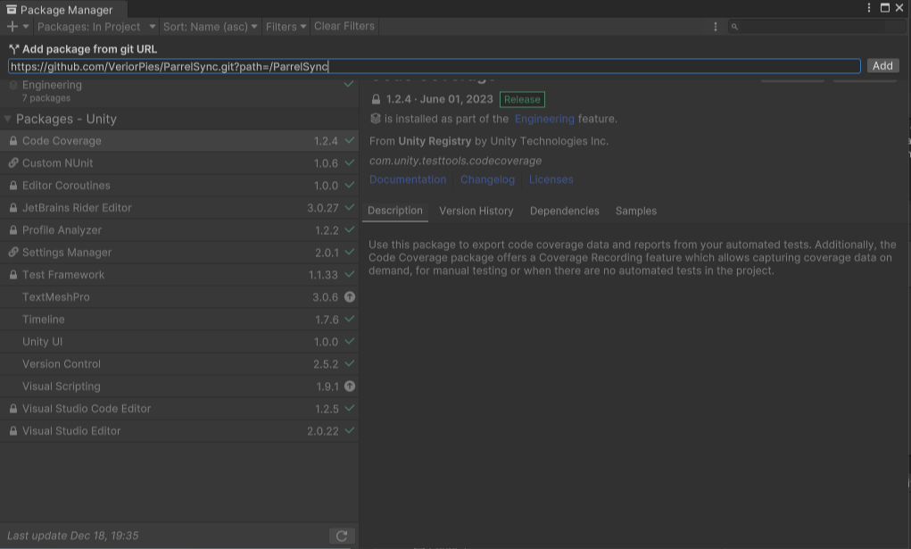Click Visual Scripting update available icon
The image size is (911, 549).
pos(349,387)
